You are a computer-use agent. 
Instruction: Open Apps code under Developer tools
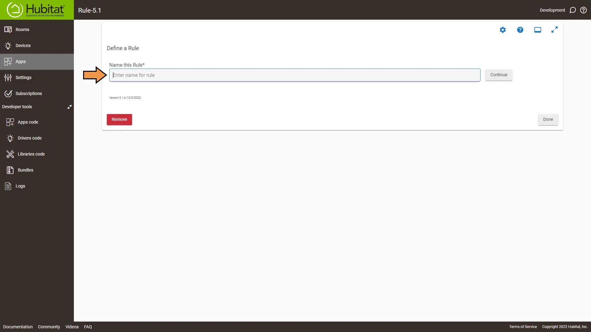28,122
